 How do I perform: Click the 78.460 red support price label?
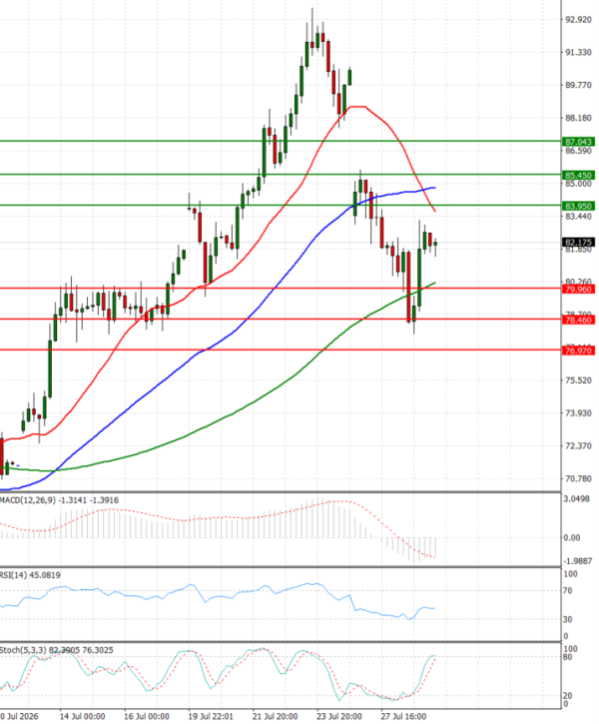pos(578,320)
